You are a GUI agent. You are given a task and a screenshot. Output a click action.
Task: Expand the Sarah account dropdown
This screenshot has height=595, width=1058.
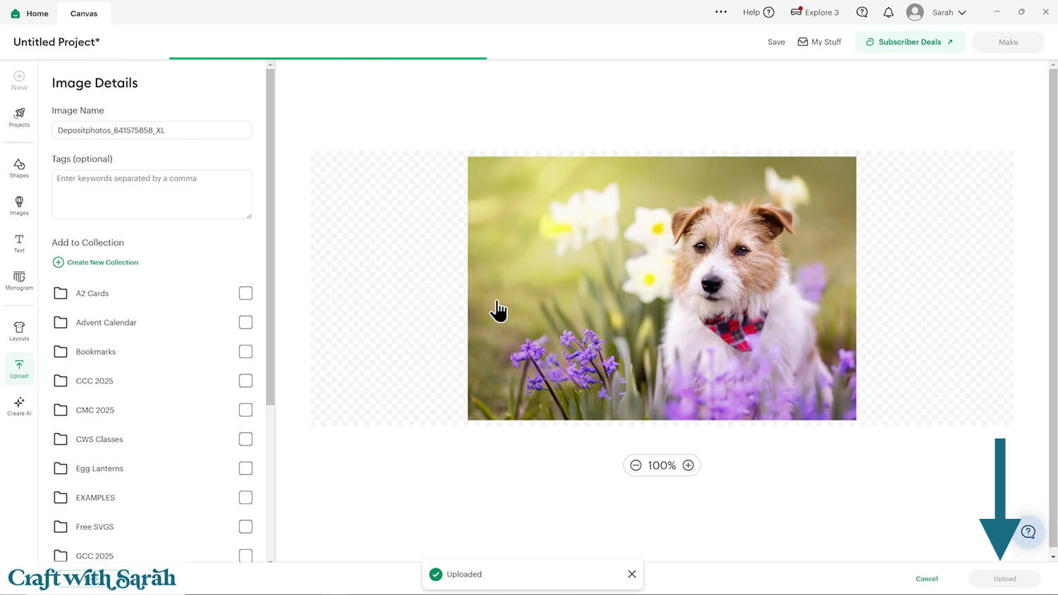click(948, 13)
